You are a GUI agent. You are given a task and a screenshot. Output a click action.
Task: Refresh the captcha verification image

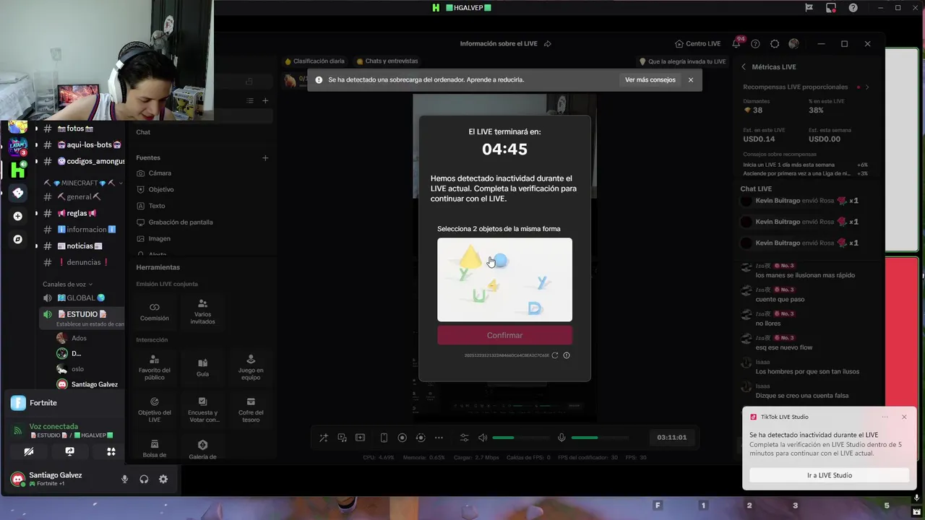555,355
